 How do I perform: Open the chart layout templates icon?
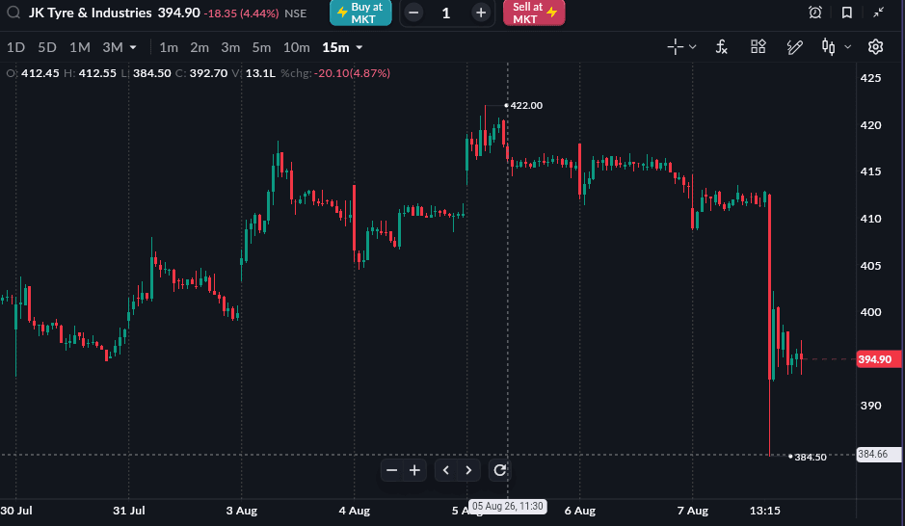[758, 46]
